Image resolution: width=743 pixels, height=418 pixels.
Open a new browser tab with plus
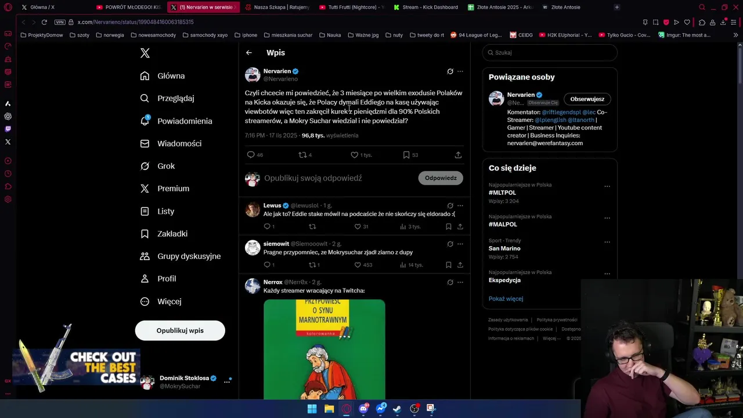tap(616, 7)
